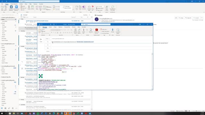Image resolution: width=205 pixels, height=115 pixels.
Task: Click Forward button in the reading pane
Action: click(x=196, y=18)
